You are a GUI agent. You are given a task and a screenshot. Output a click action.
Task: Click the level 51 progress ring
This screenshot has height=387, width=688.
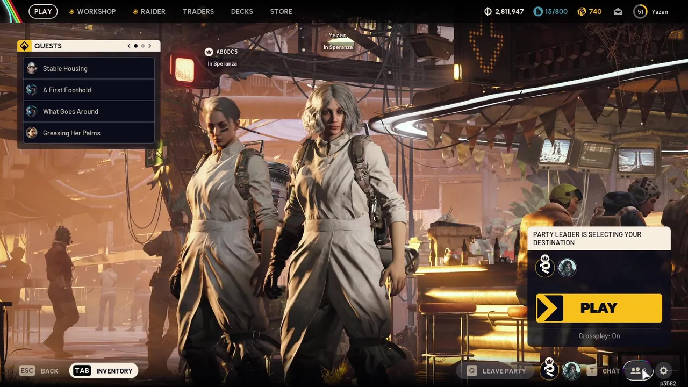(640, 11)
